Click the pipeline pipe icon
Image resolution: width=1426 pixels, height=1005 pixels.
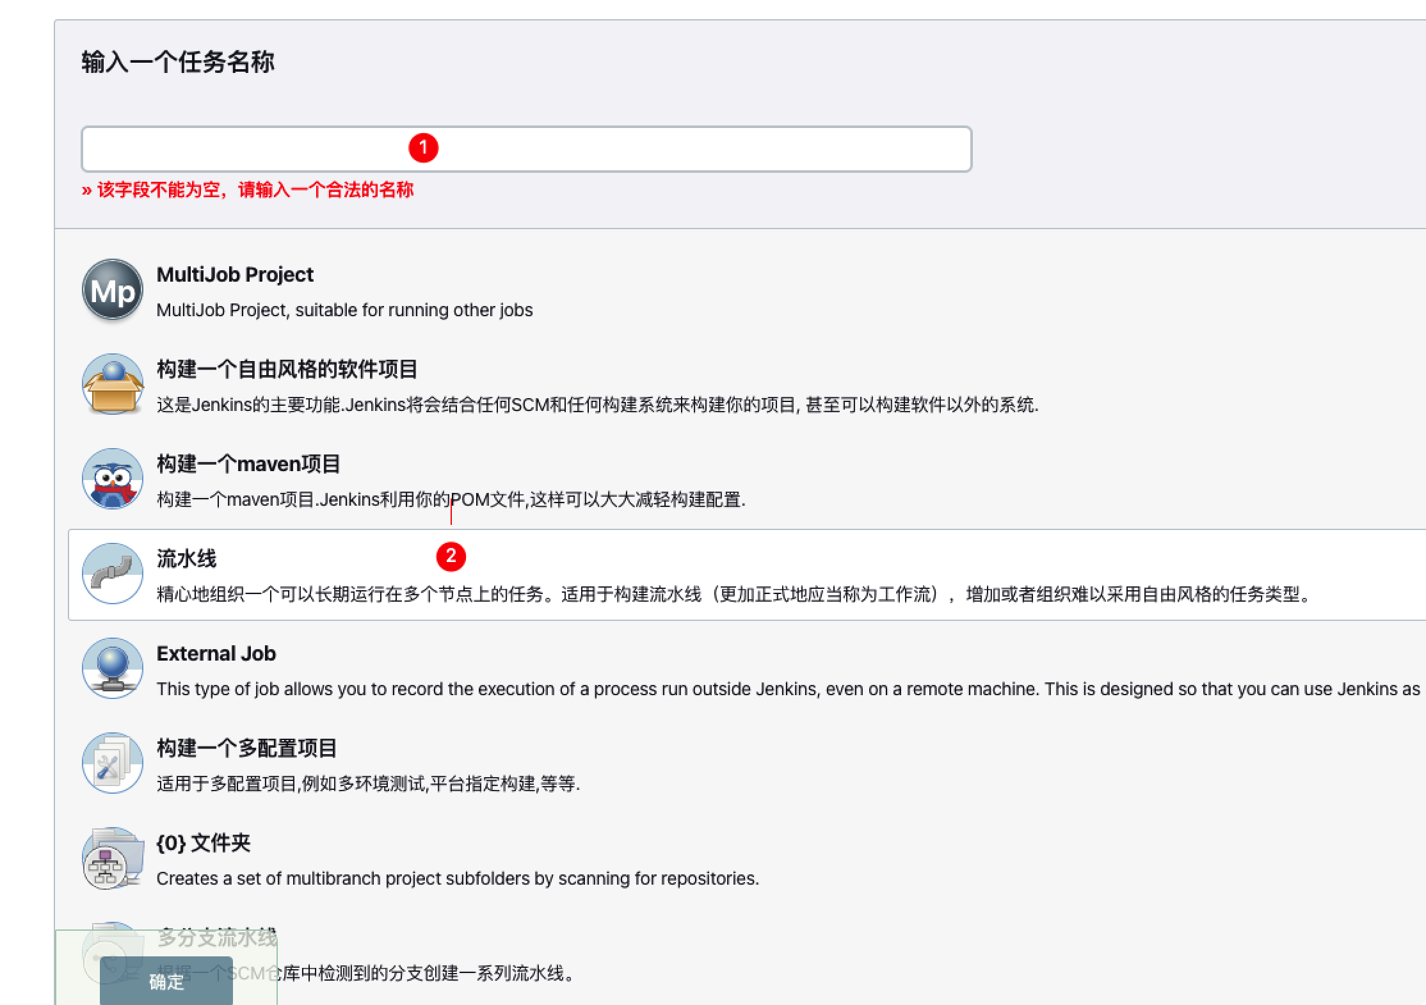point(113,574)
